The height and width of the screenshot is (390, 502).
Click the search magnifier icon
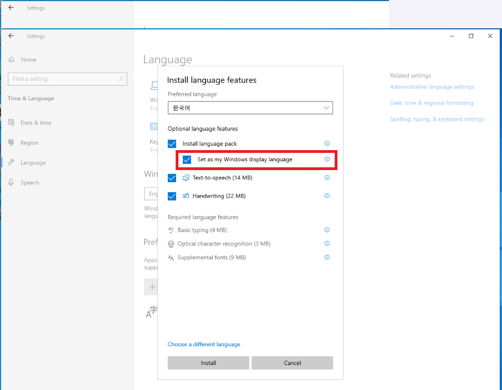pos(121,79)
